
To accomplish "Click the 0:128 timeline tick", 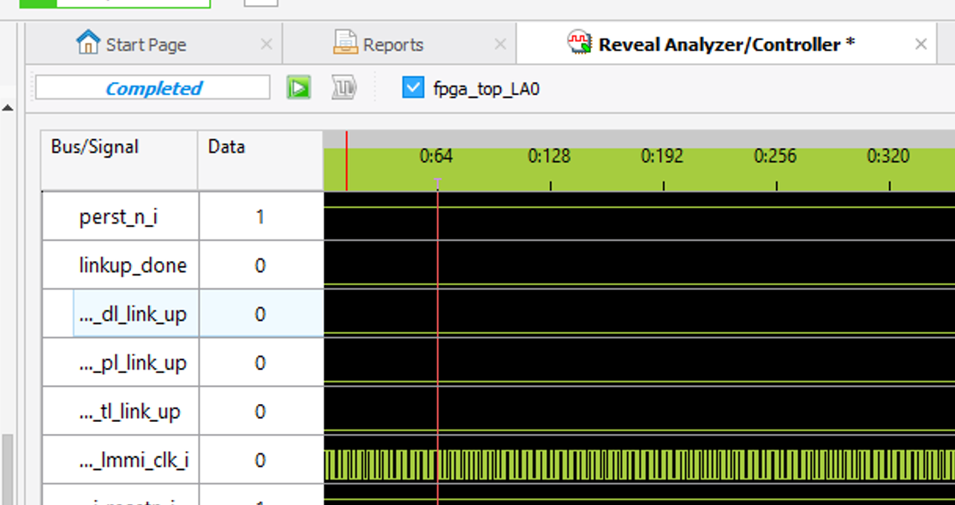I will pyautogui.click(x=550, y=157).
